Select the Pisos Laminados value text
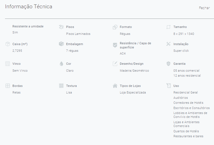Viewport: 214px width, 145px height. click(78, 34)
